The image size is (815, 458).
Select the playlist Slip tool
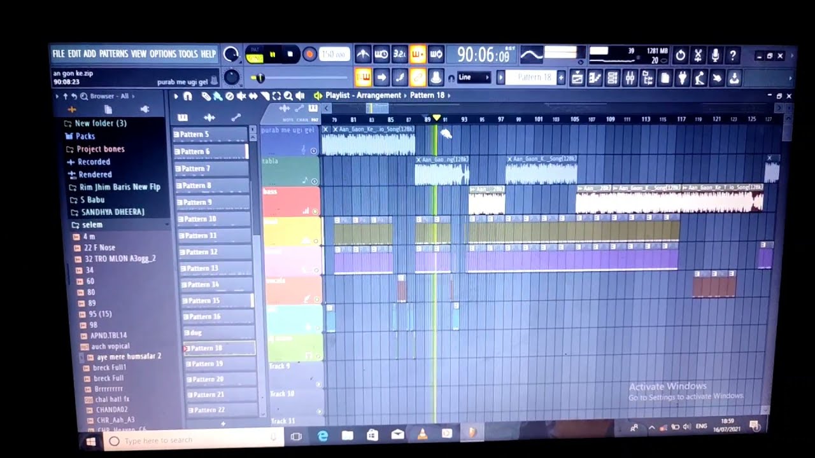253,96
